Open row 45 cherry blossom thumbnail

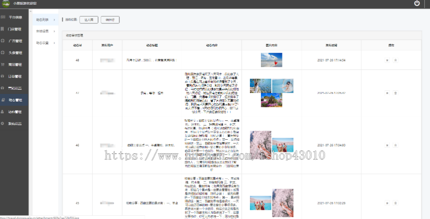[x=283, y=203]
